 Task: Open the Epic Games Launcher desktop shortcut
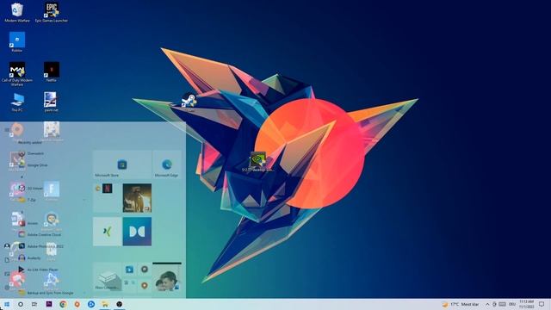pyautogui.click(x=52, y=13)
